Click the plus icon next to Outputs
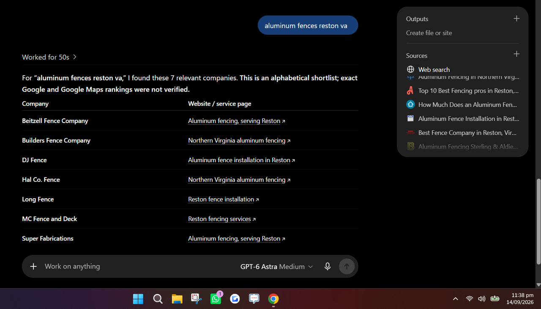 [516, 19]
